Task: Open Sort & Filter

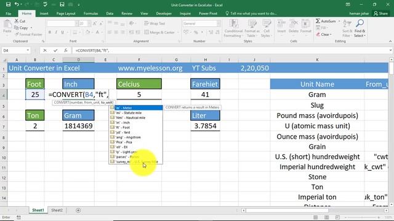Action: coord(347,28)
